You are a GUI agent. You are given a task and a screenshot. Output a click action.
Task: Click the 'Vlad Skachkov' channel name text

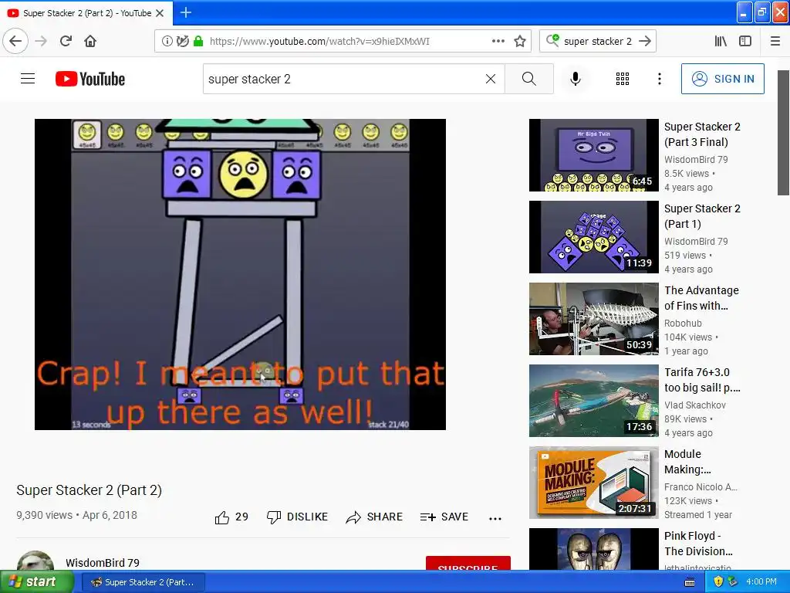(695, 405)
